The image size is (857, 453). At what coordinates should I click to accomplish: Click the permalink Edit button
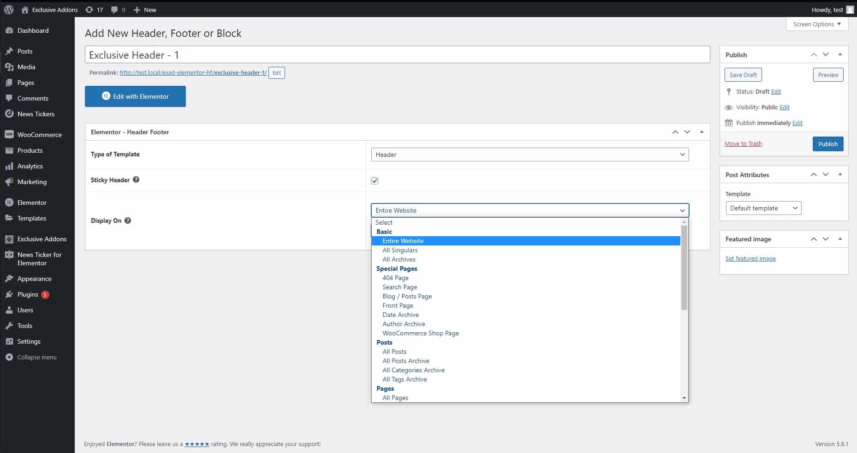point(277,73)
